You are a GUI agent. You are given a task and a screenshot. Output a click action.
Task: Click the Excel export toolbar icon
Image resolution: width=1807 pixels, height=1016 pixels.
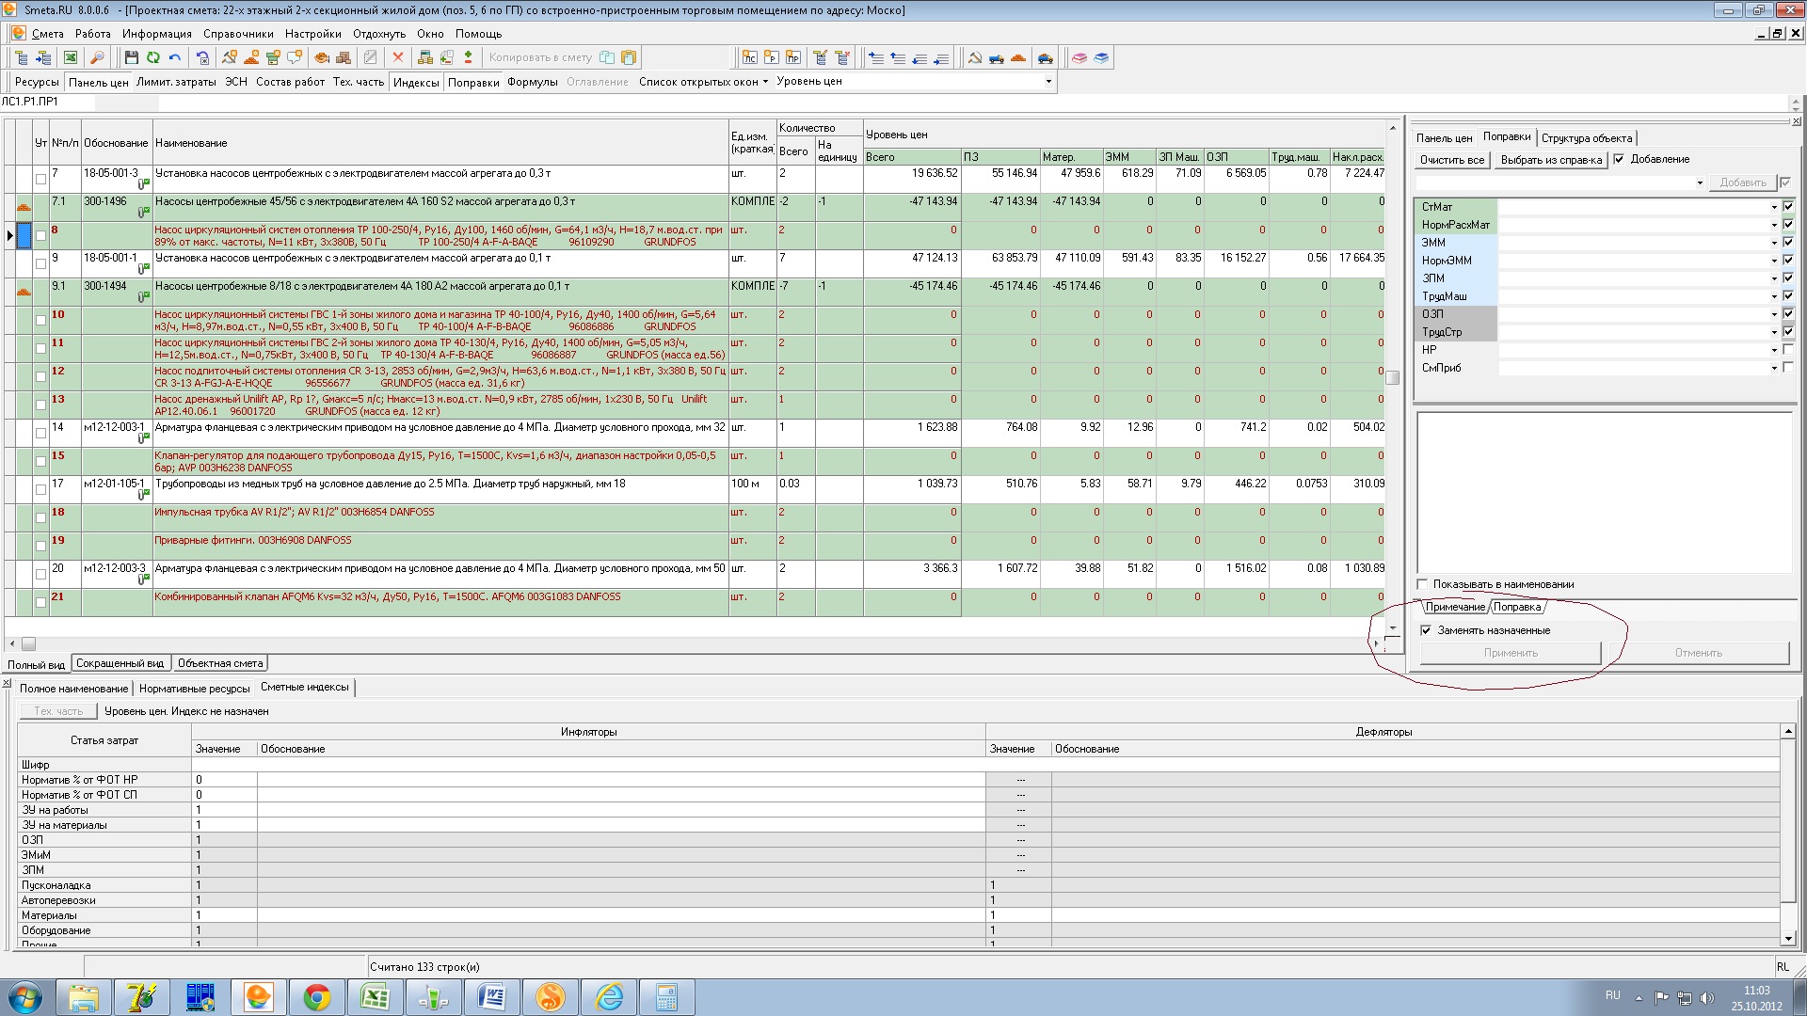[x=71, y=57]
